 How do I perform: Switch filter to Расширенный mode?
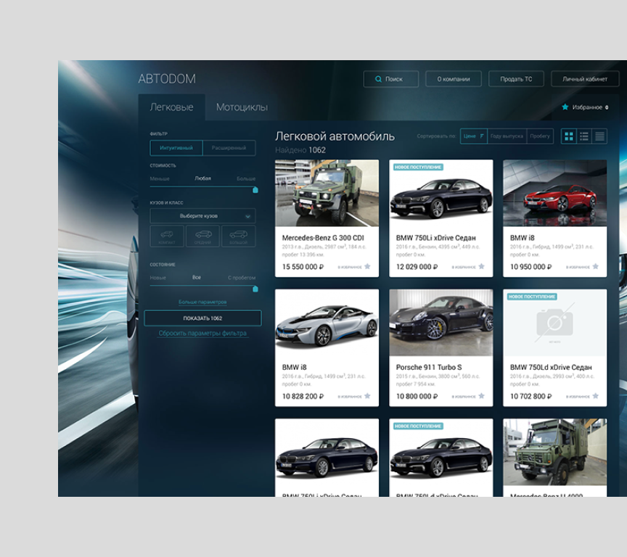point(229,148)
